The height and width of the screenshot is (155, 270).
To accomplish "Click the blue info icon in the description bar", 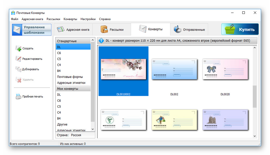I will point(101,41).
